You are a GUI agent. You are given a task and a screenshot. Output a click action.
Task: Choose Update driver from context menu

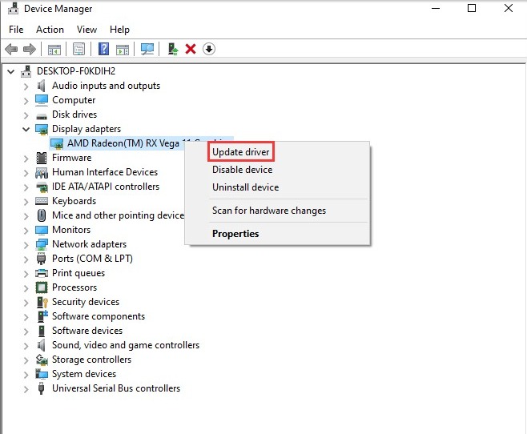(x=240, y=152)
